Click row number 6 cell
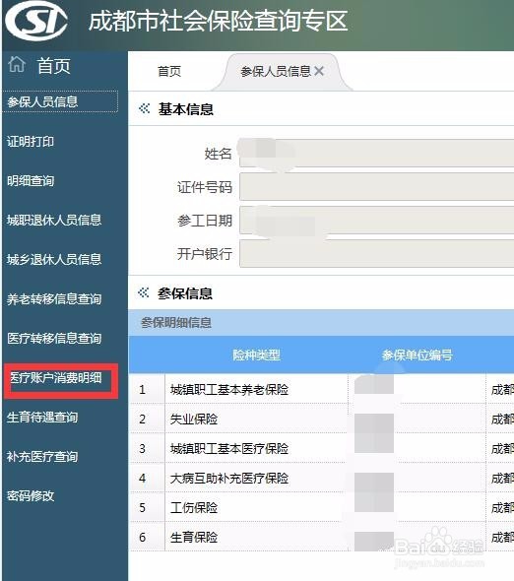 point(147,537)
